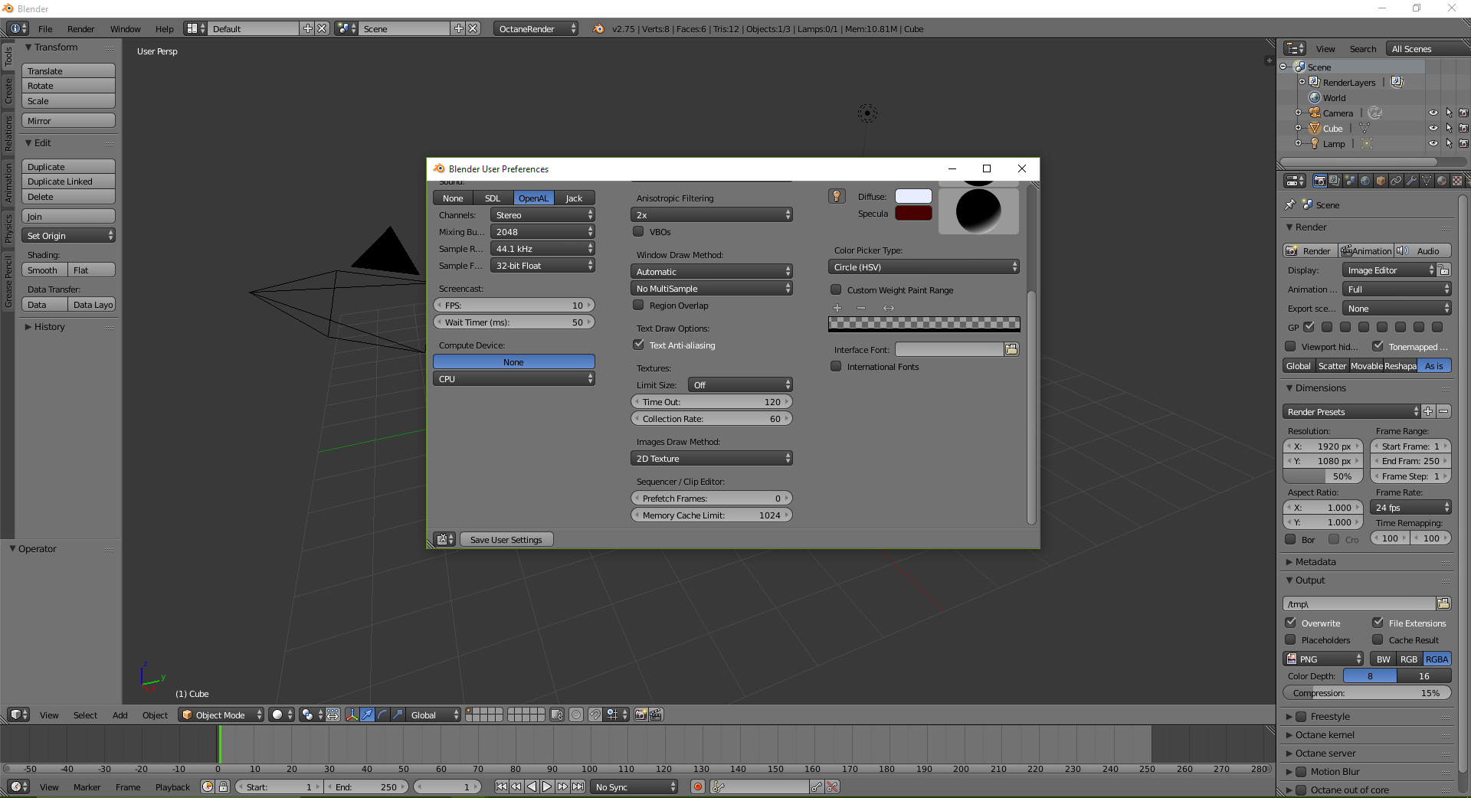Click the Compression 15% slider
This screenshot has height=798, width=1471.
click(1367, 693)
